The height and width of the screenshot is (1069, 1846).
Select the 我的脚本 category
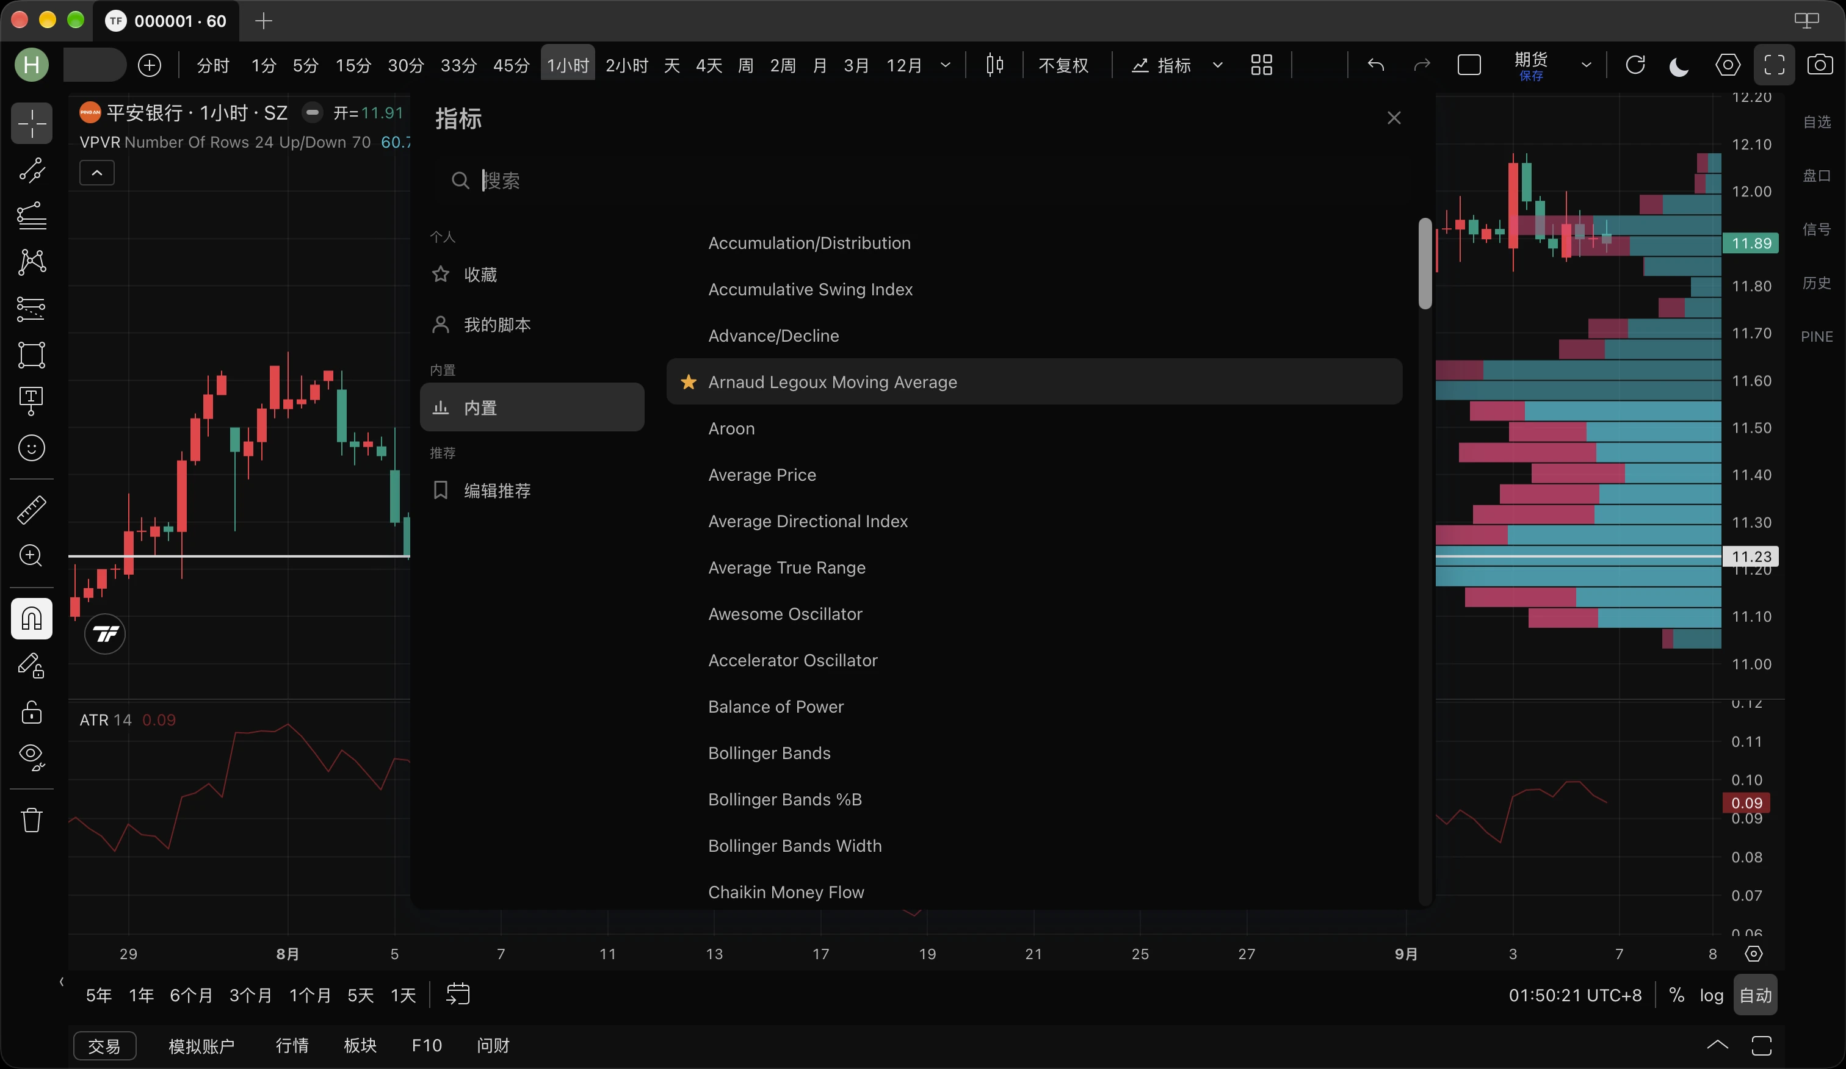tap(532, 325)
